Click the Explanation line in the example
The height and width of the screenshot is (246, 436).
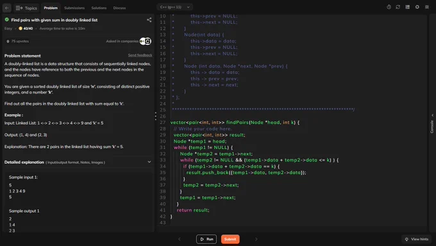64,146
